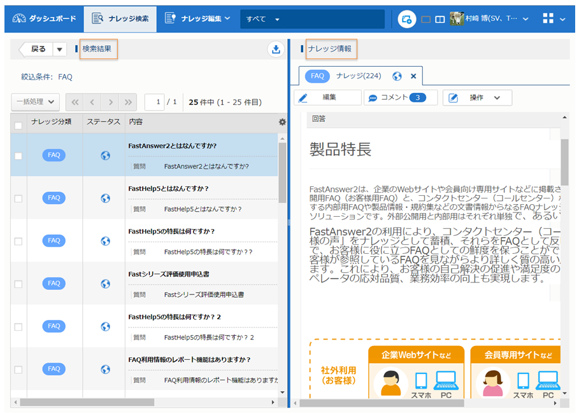Edit the knowledge with 編集 button
The width and height of the screenshot is (579, 414).
click(327, 98)
